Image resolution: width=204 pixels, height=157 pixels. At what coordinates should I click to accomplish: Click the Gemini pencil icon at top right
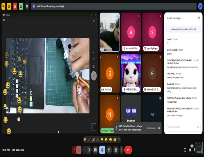(200, 6)
